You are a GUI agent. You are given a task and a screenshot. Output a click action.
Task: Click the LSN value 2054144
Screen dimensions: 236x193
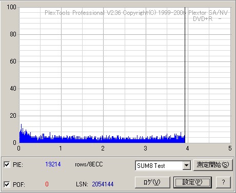[x=103, y=184]
